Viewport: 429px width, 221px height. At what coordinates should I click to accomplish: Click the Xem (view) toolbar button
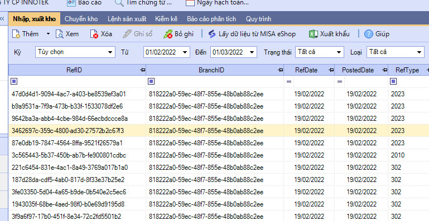click(x=67, y=34)
